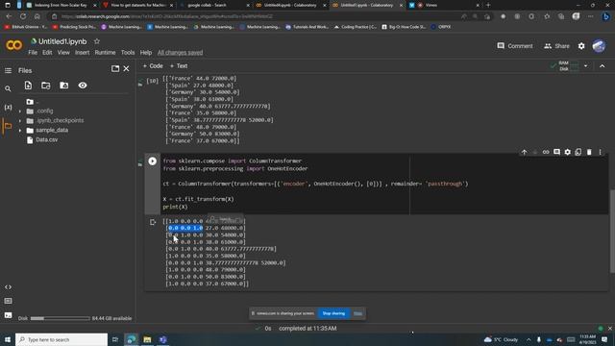Clear the cell output icon
The image size is (615, 346).
153,222
